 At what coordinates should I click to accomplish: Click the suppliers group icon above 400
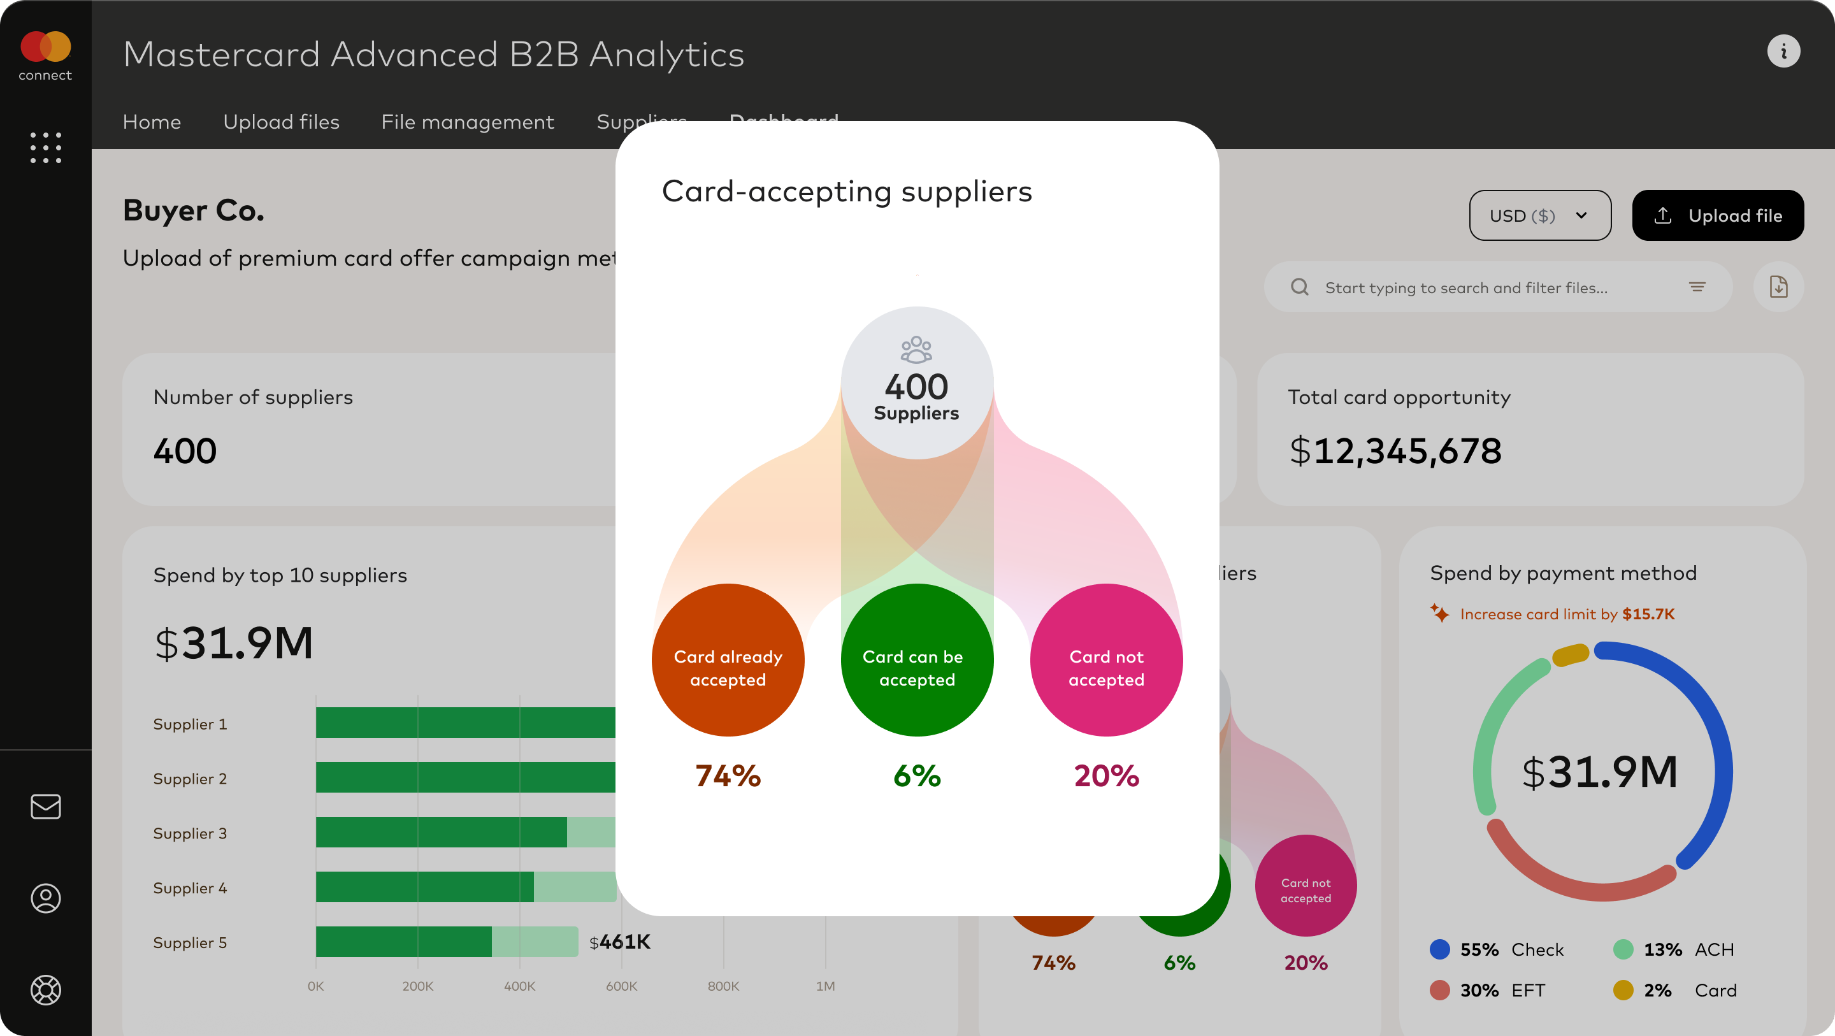(x=916, y=350)
